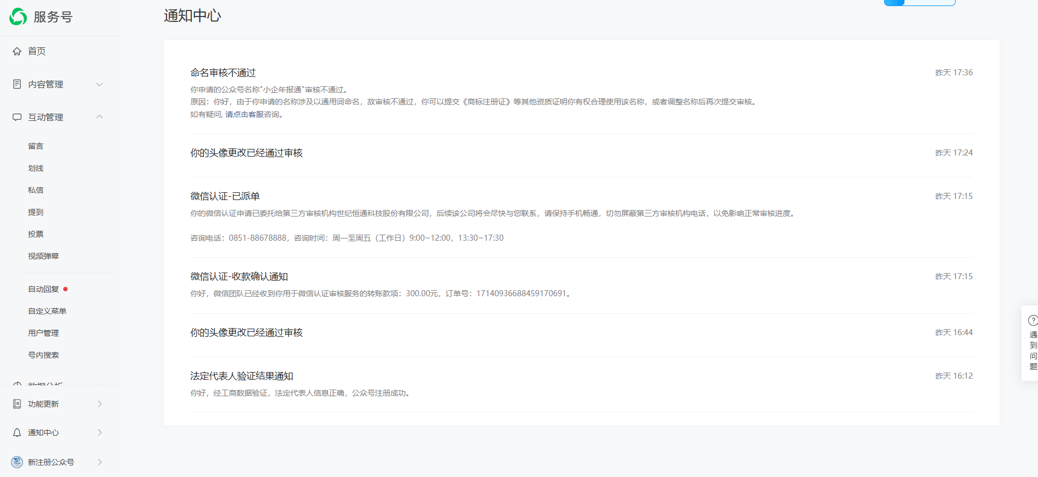The width and height of the screenshot is (1038, 477).
Task: Click the 新注册公众号 account avatar
Action: (17, 462)
